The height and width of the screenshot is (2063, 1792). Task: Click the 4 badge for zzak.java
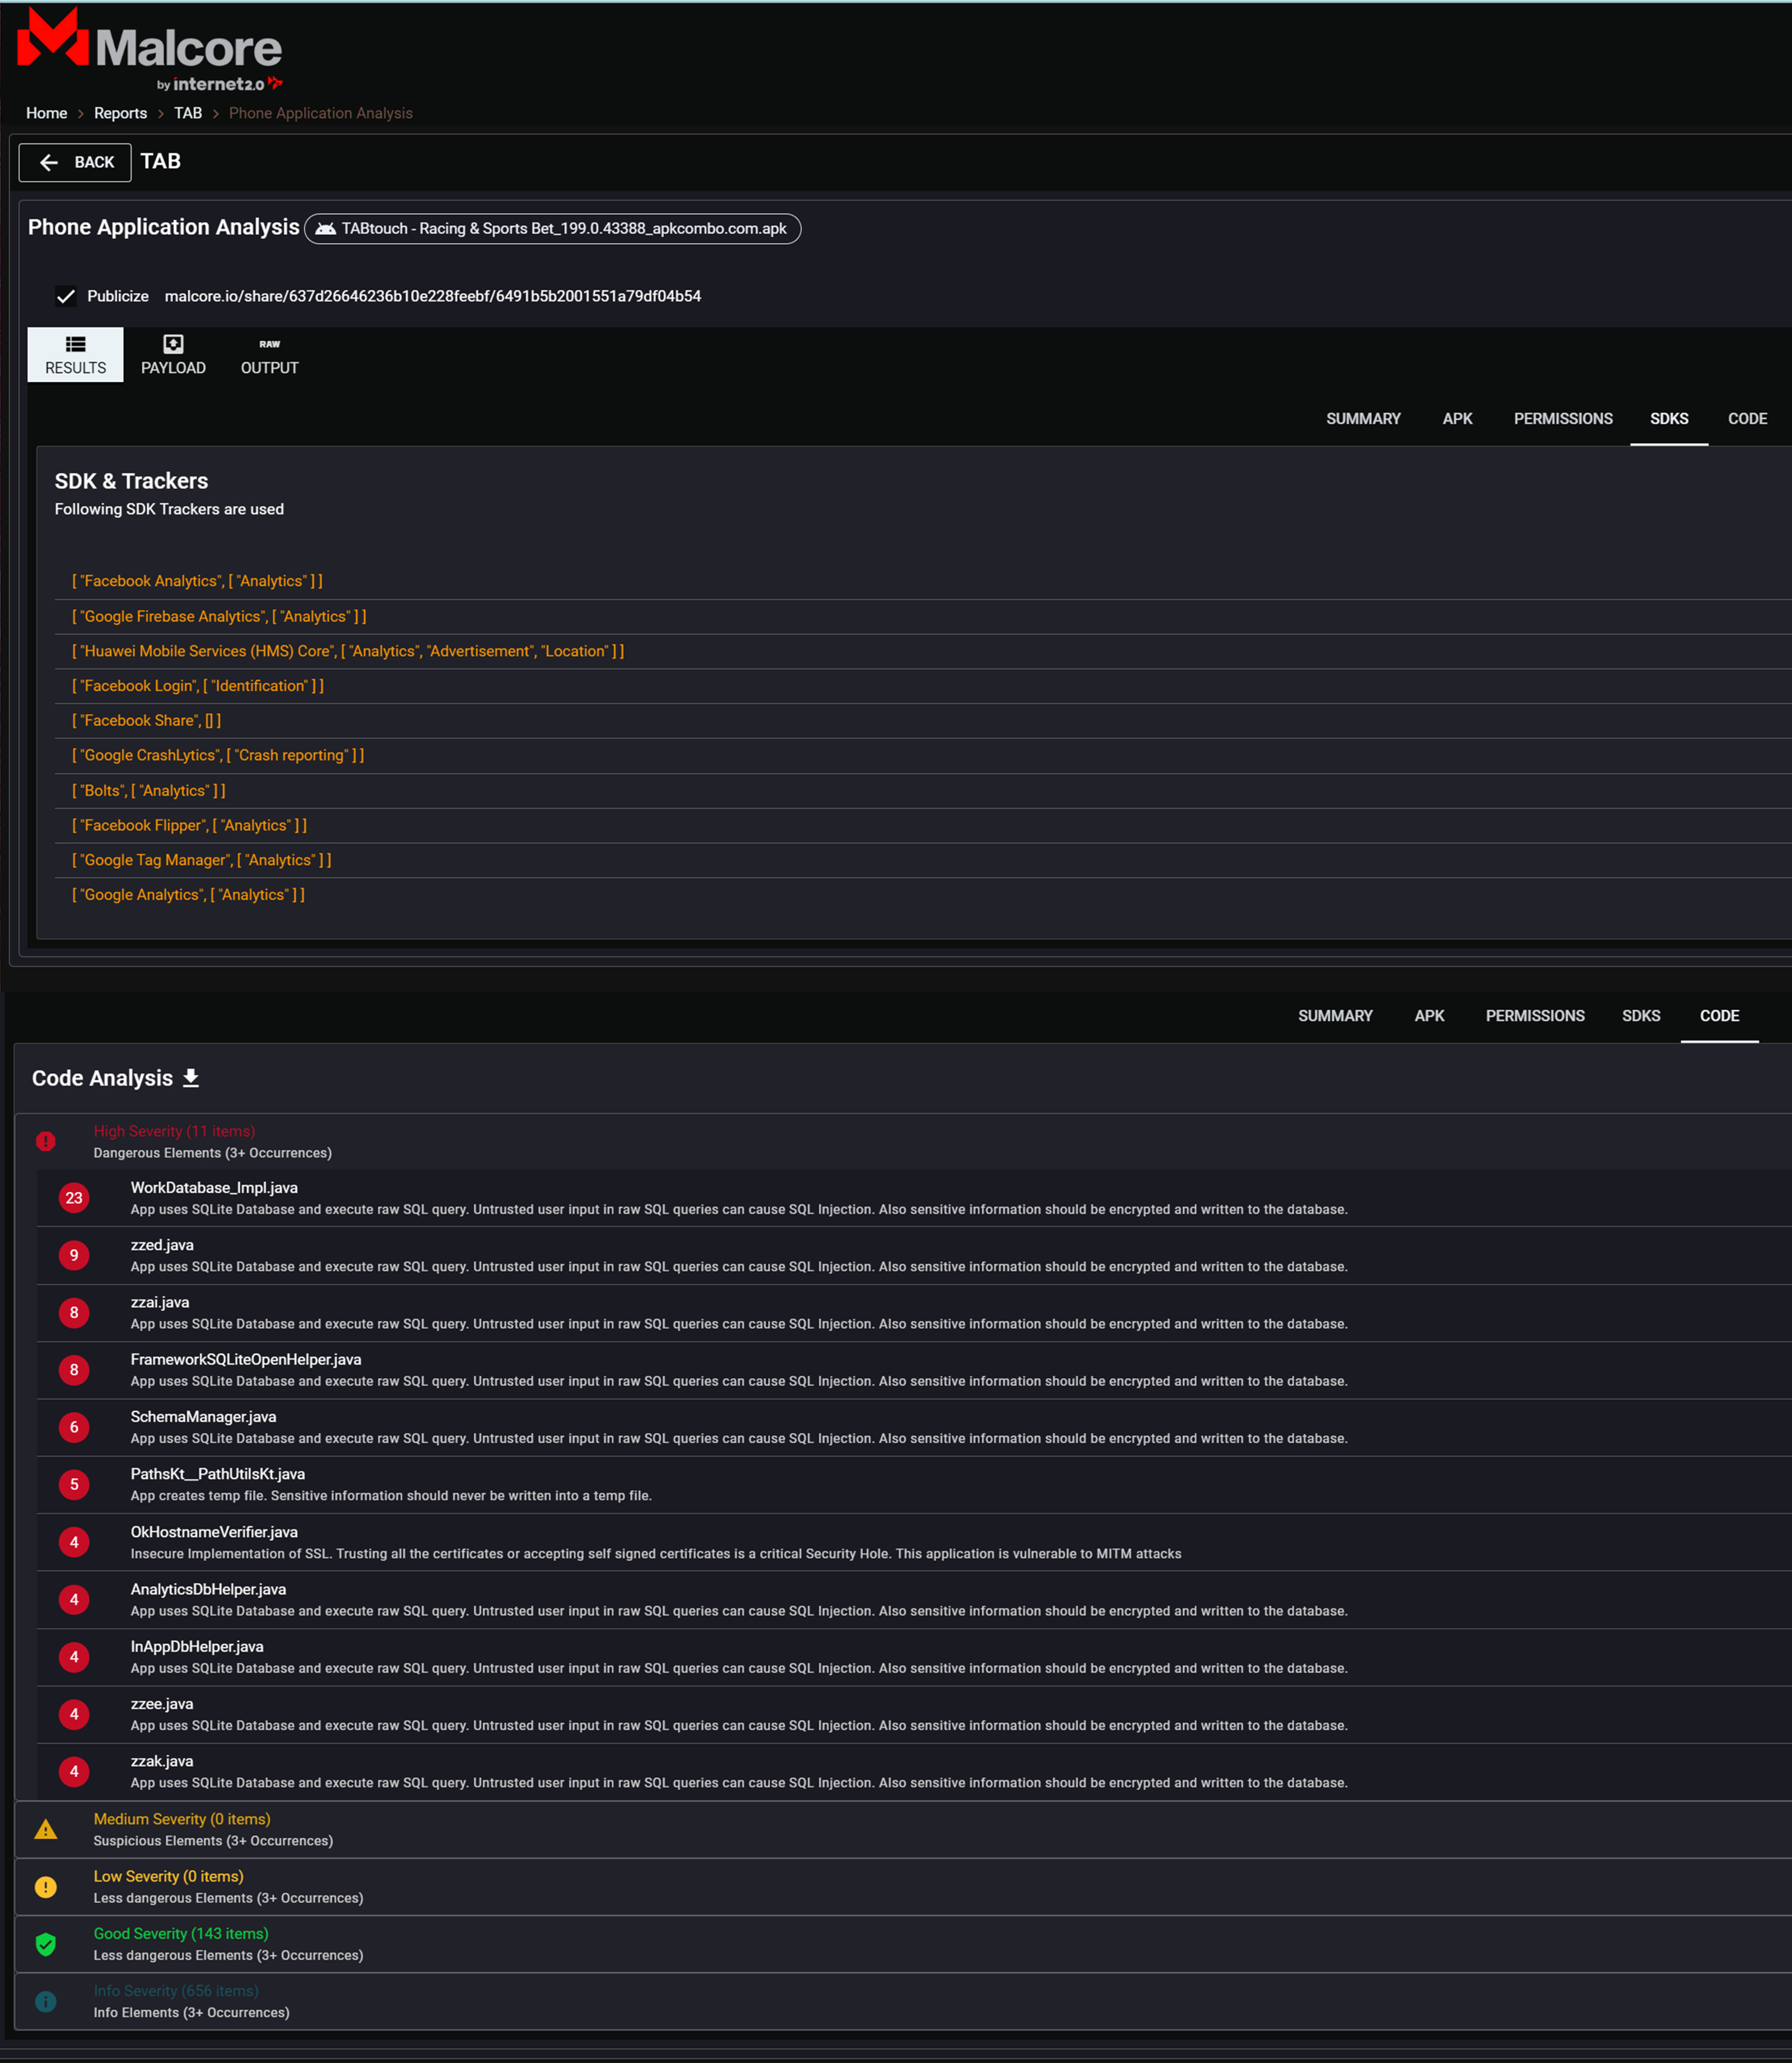coord(74,1771)
